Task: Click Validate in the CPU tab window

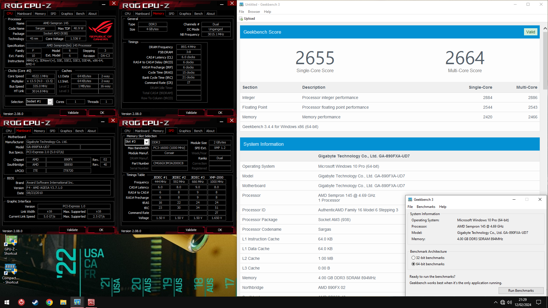Action: click(73, 113)
